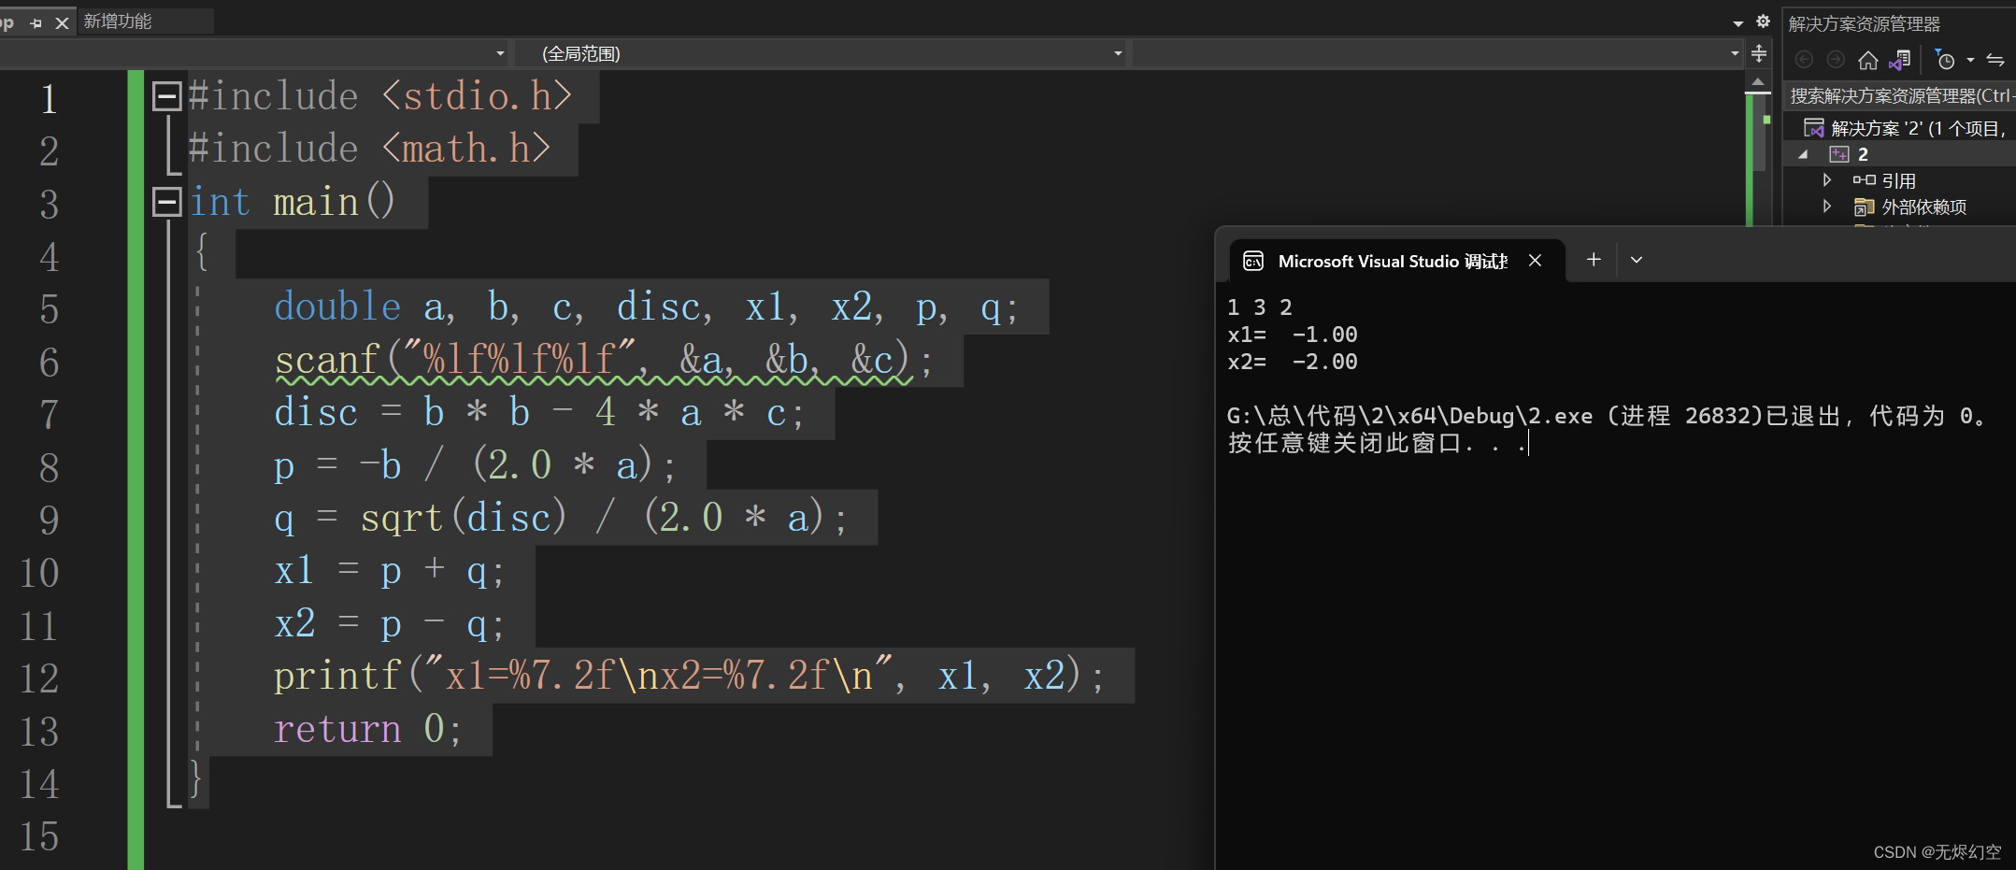
Task: Close the debug console tab
Action: pos(1535,261)
